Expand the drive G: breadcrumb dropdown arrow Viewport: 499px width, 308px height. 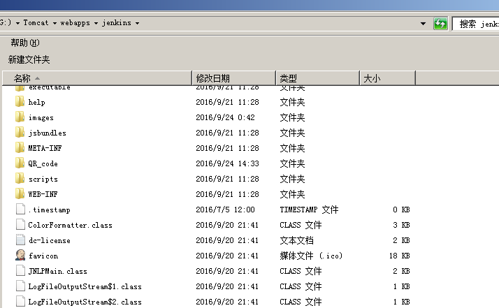(17, 23)
